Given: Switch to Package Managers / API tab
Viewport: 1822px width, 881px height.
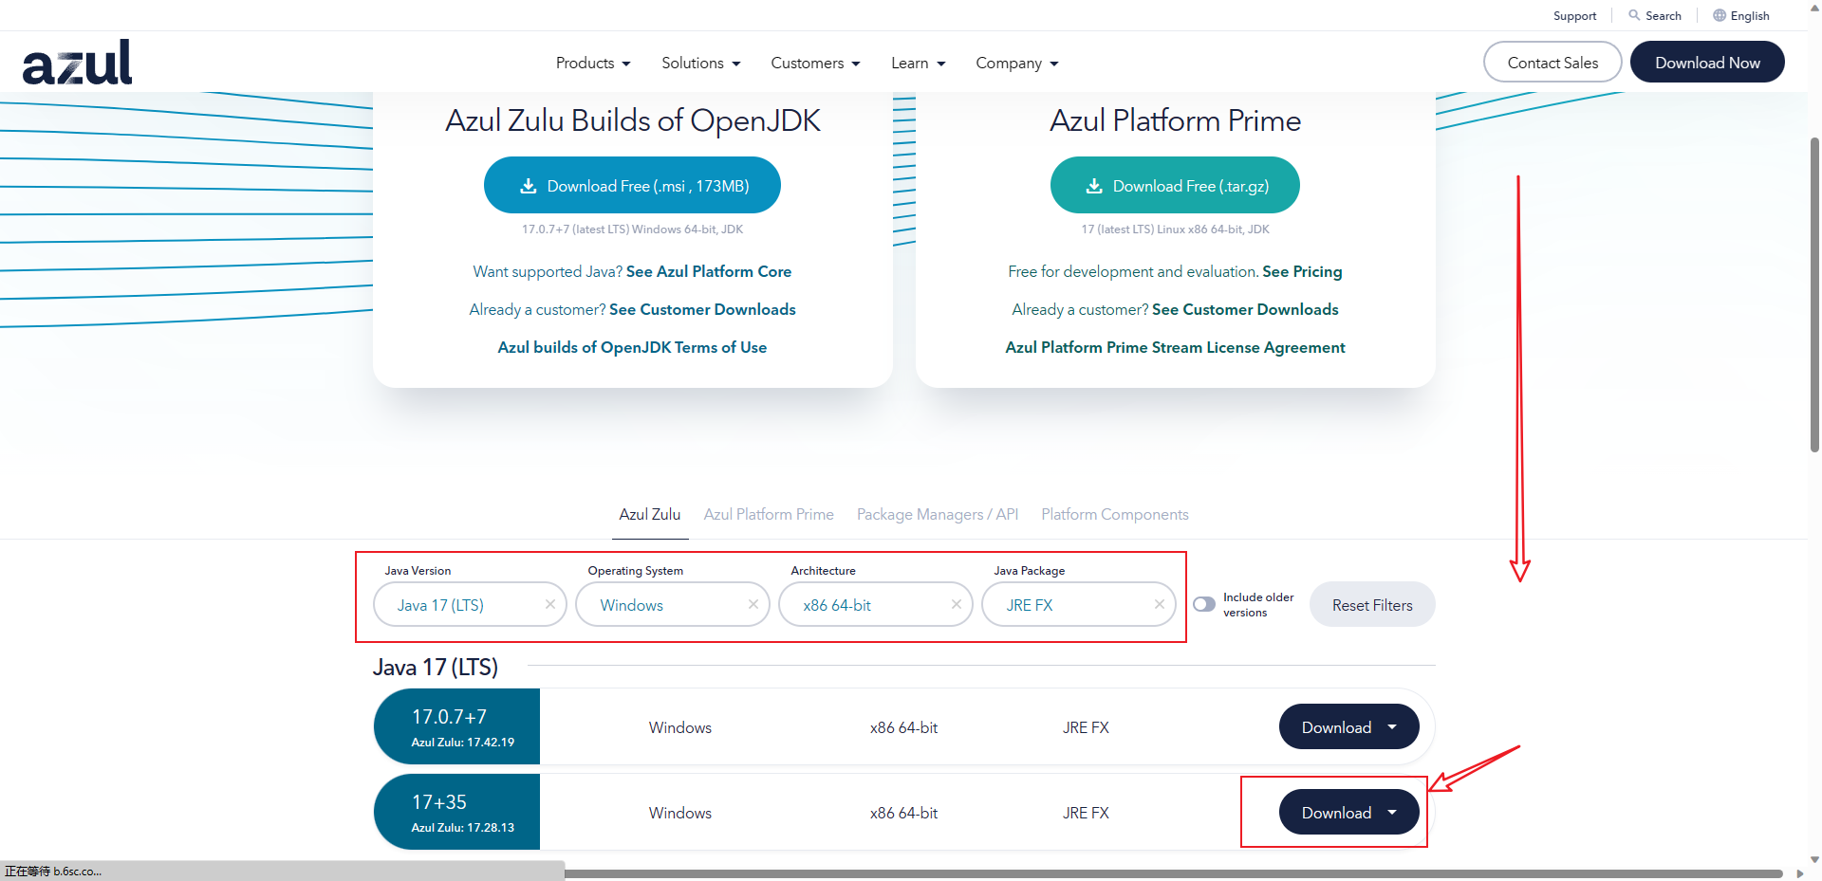Looking at the screenshot, I should [938, 514].
